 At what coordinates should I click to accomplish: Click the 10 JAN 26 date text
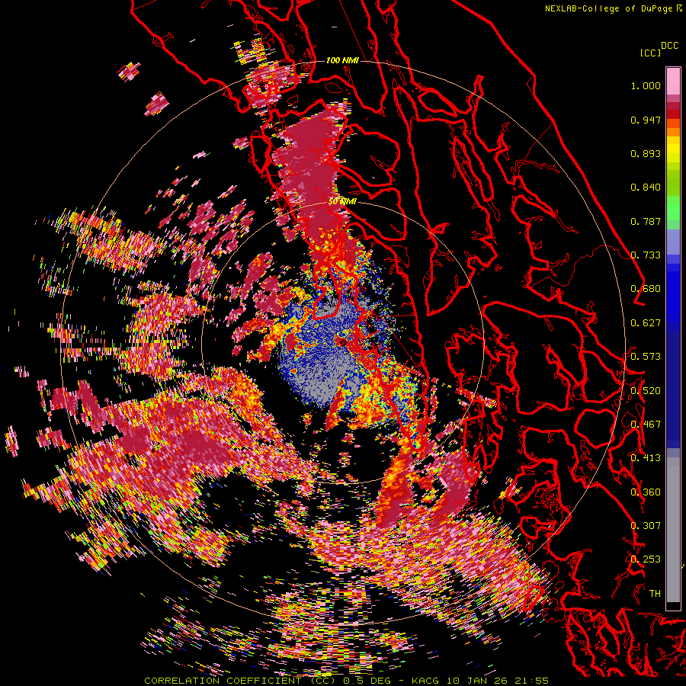coord(478,681)
